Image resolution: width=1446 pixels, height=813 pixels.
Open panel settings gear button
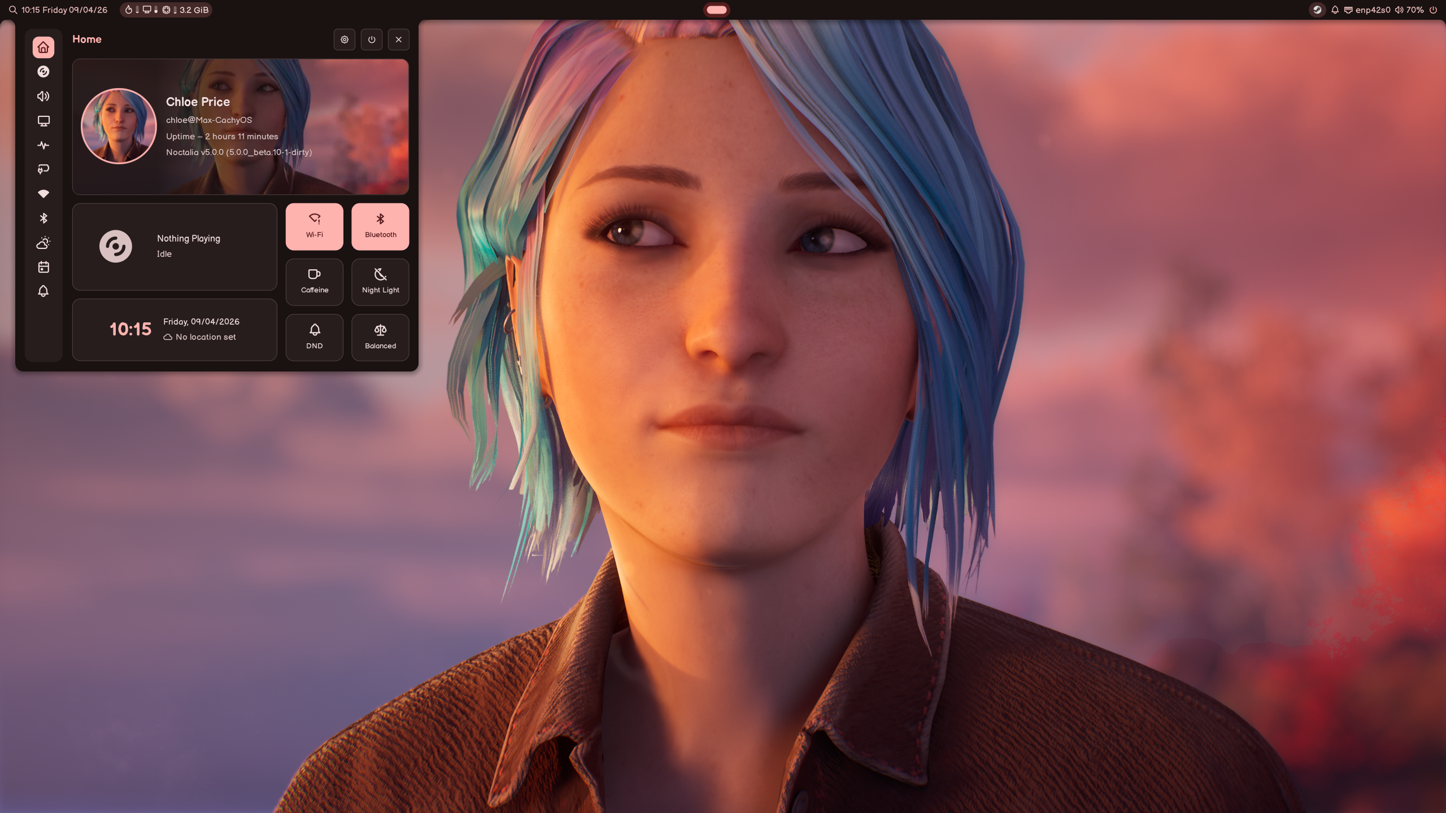click(x=345, y=40)
